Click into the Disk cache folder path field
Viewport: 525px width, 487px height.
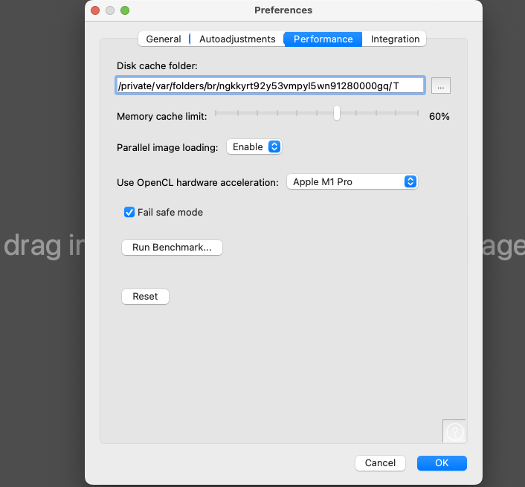[x=270, y=86]
